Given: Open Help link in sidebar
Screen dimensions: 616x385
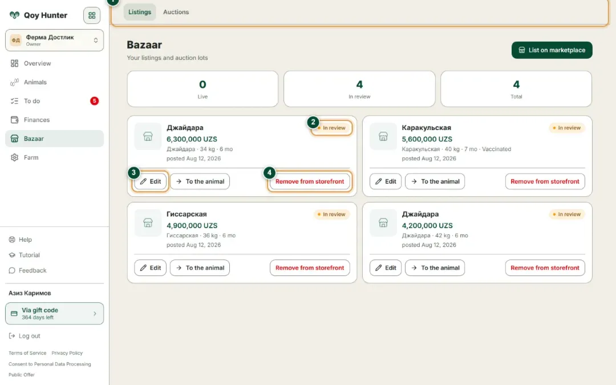Looking at the screenshot, I should 21,240.
